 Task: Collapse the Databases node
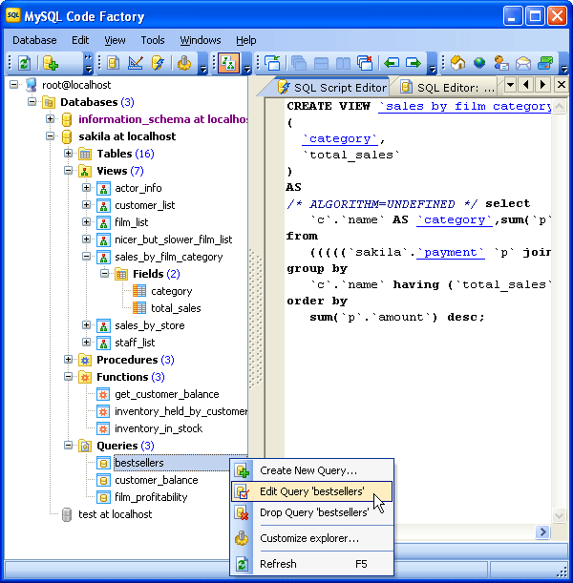(x=32, y=101)
